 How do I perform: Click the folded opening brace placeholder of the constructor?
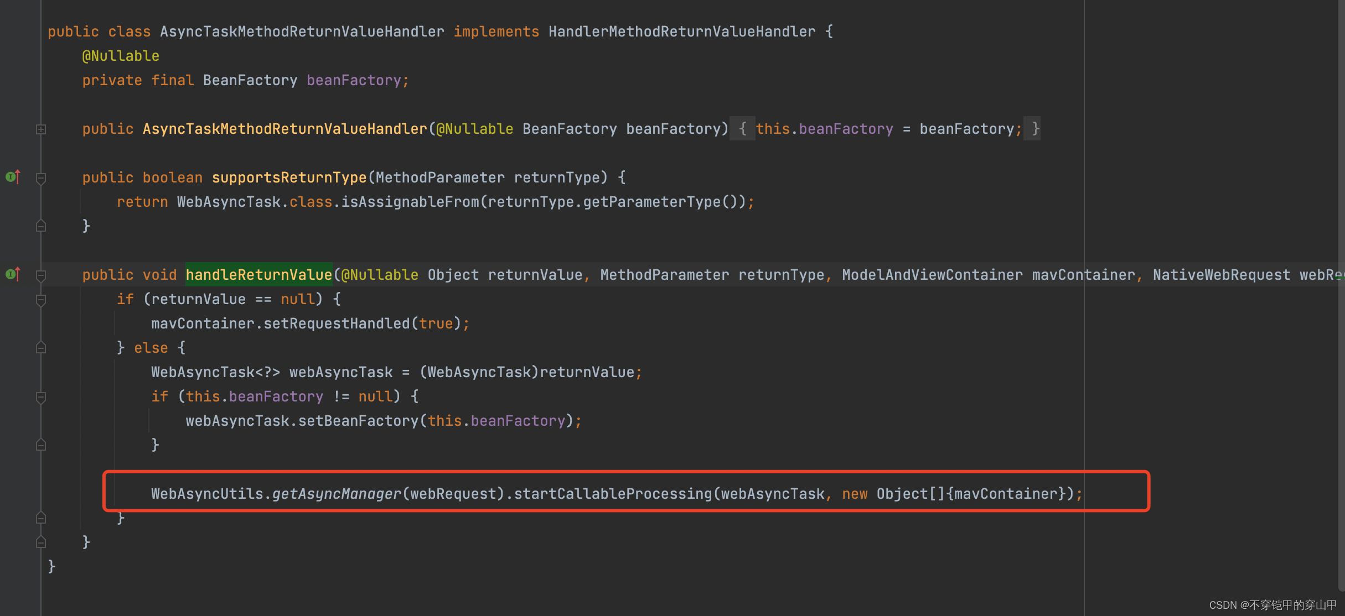pos(742,129)
